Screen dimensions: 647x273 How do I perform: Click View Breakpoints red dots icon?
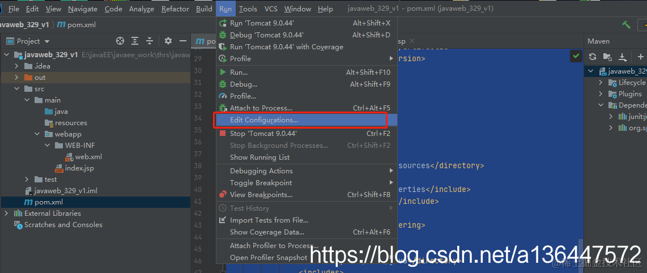(223, 194)
